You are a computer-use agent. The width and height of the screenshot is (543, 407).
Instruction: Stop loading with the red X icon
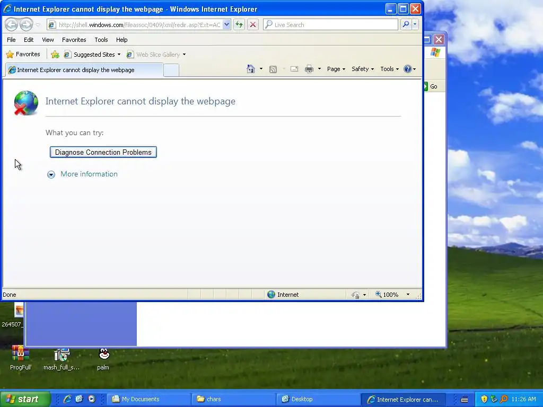click(253, 24)
